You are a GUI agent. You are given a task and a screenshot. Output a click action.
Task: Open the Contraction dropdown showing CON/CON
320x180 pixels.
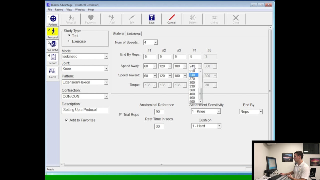click(x=106, y=96)
